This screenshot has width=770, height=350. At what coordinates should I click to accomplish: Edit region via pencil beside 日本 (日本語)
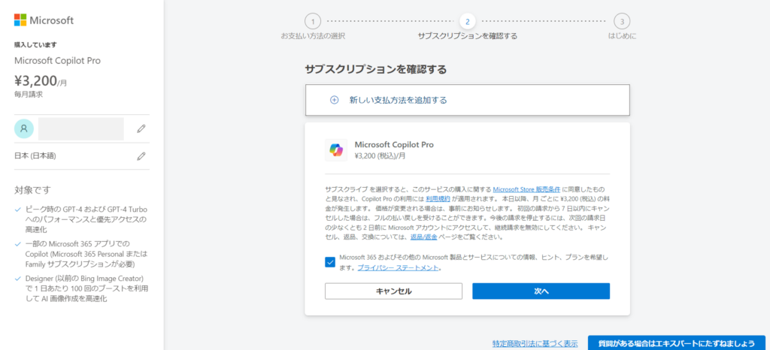click(x=141, y=156)
